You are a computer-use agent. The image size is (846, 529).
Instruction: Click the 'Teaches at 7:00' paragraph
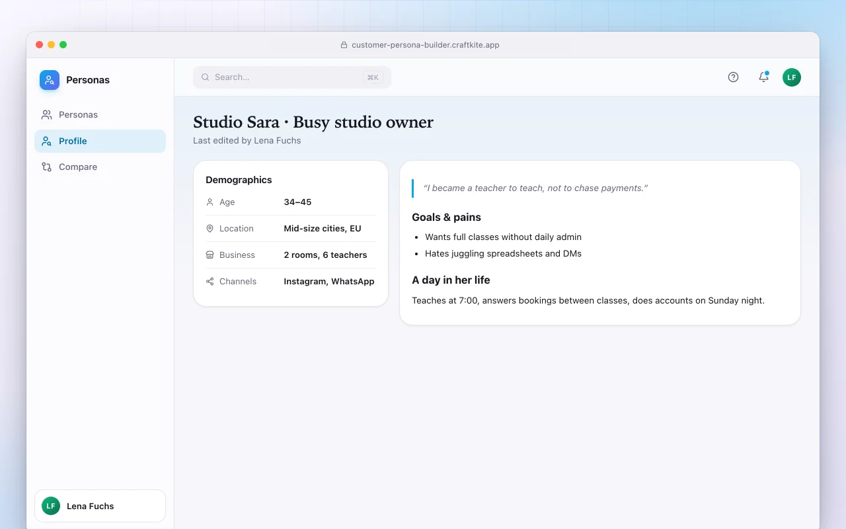pos(588,300)
